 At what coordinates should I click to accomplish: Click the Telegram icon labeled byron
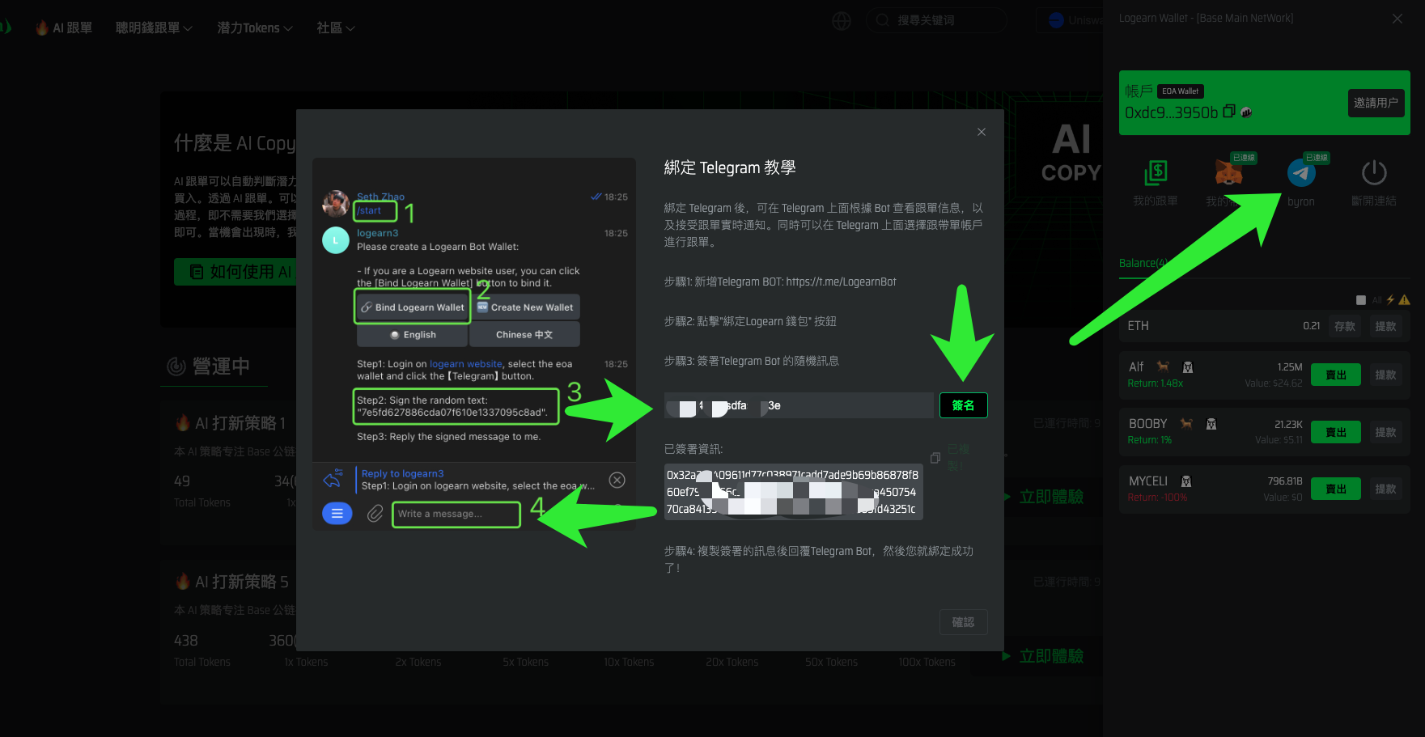[1300, 173]
